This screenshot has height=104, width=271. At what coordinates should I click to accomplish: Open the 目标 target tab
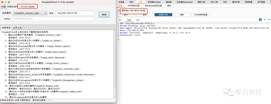tap(131, 2)
